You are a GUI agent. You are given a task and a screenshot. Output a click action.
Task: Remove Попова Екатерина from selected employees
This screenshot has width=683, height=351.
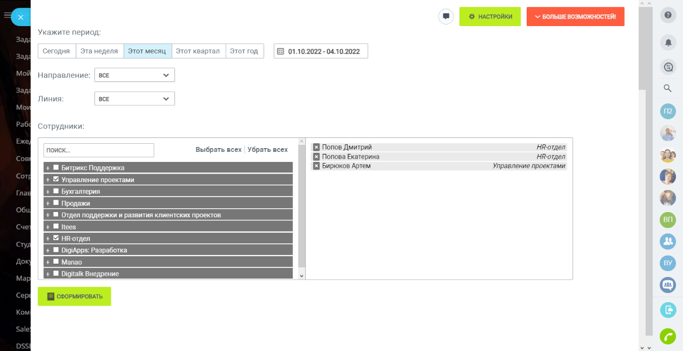(316, 157)
